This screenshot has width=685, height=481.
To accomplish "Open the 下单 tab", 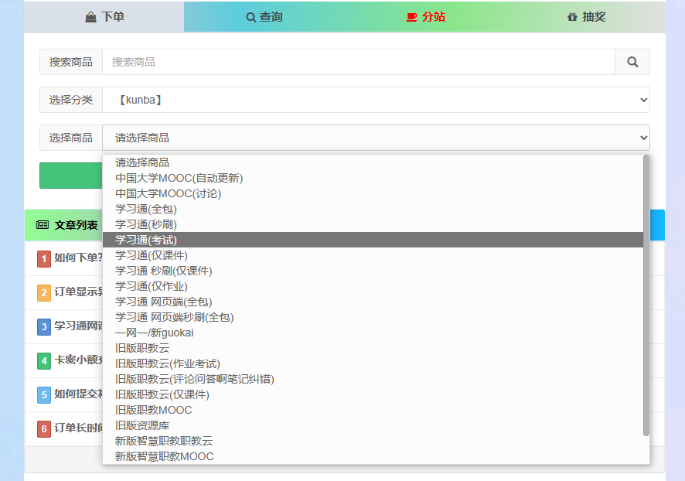I will 104,17.
